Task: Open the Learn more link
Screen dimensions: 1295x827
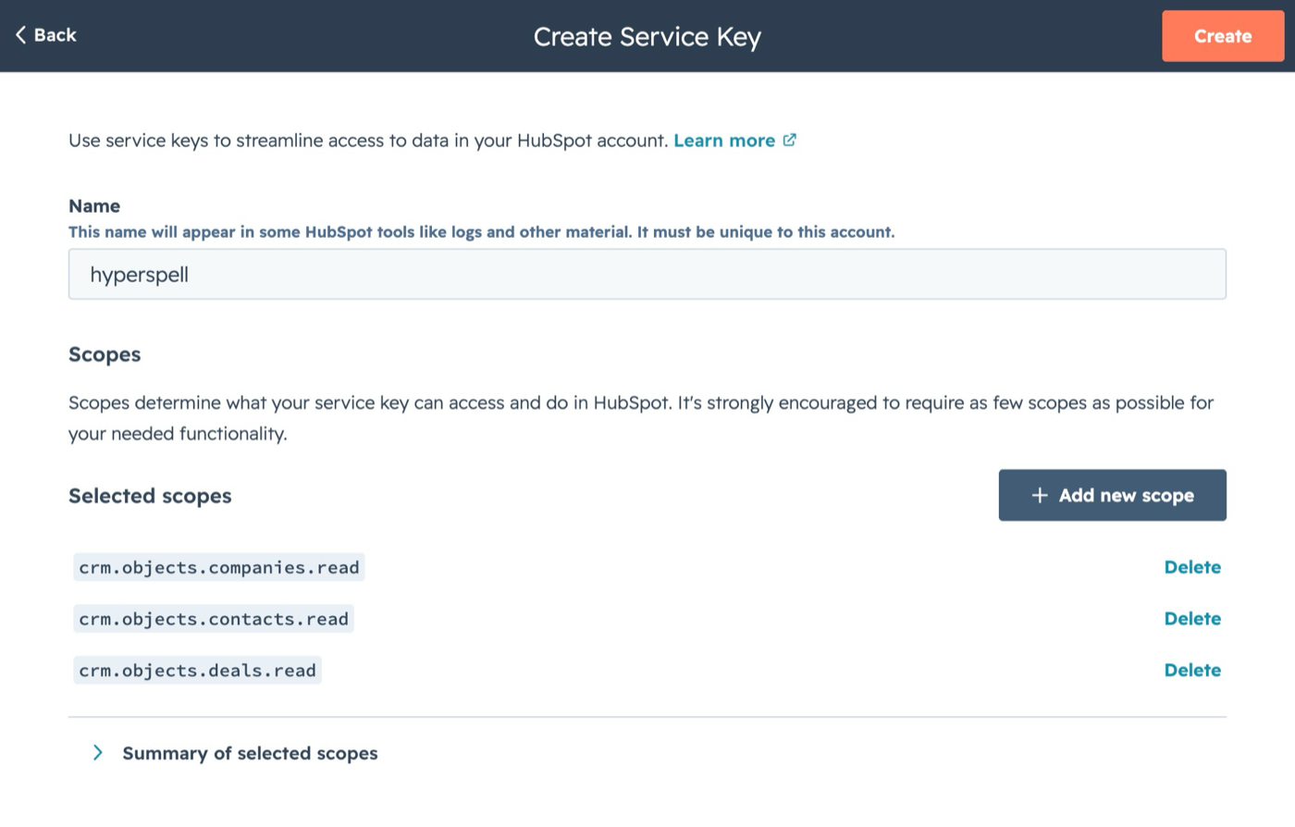Action: point(724,141)
